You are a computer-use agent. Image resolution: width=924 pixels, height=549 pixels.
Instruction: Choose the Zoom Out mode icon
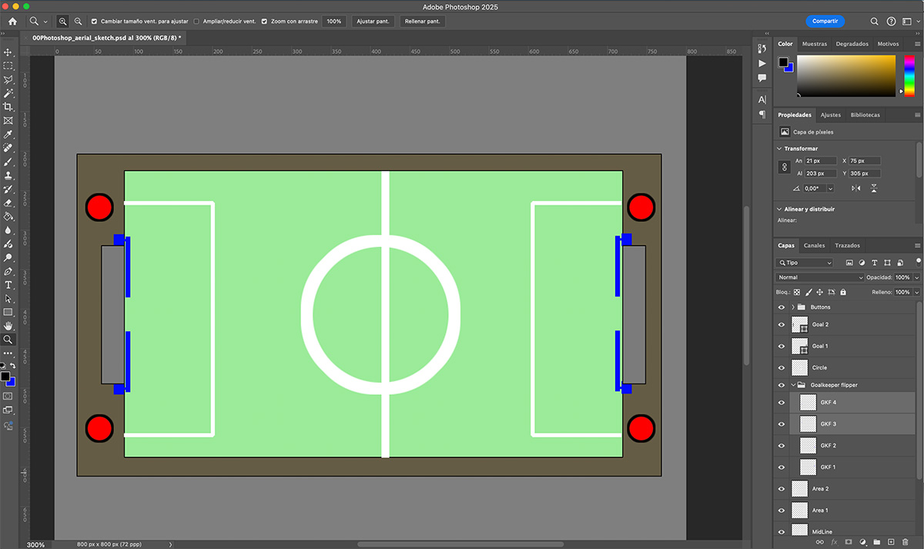[x=78, y=22]
